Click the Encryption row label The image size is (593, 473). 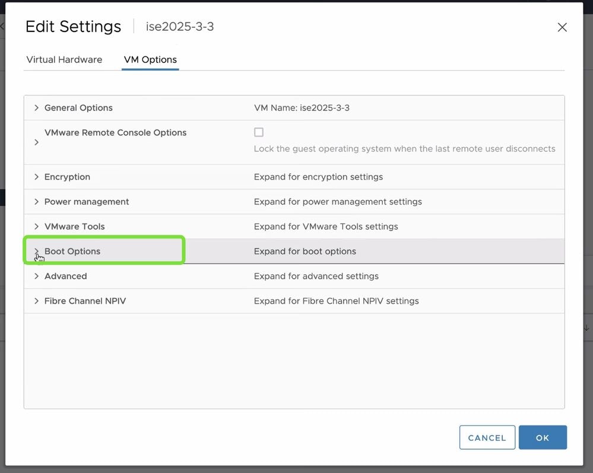pos(67,177)
